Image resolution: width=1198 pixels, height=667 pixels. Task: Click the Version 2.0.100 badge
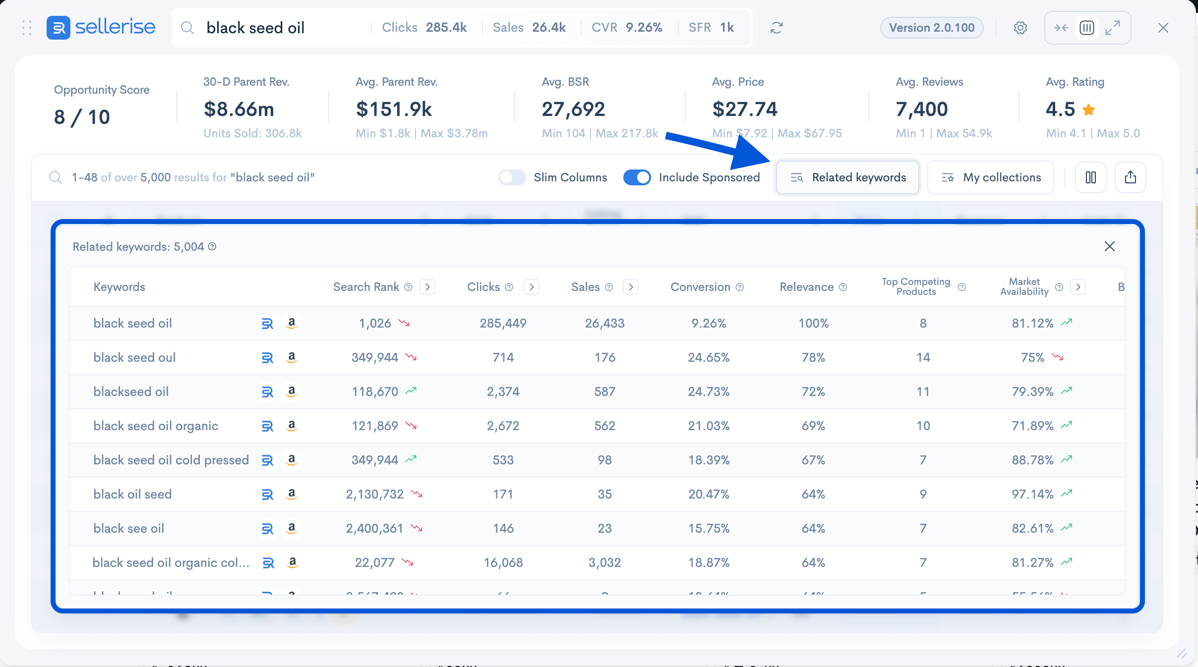pos(931,28)
